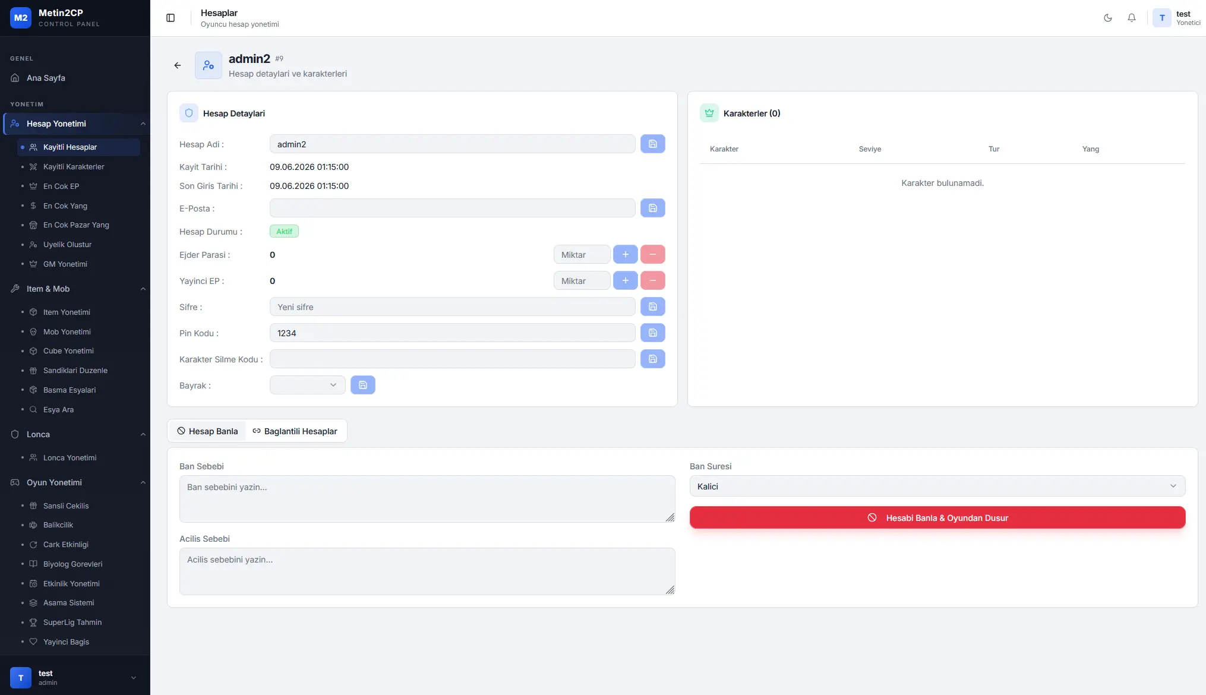Go to Uyelik Olustur
The image size is (1206, 695).
coord(78,244)
